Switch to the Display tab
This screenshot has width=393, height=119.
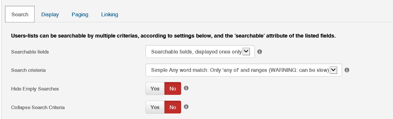point(50,14)
